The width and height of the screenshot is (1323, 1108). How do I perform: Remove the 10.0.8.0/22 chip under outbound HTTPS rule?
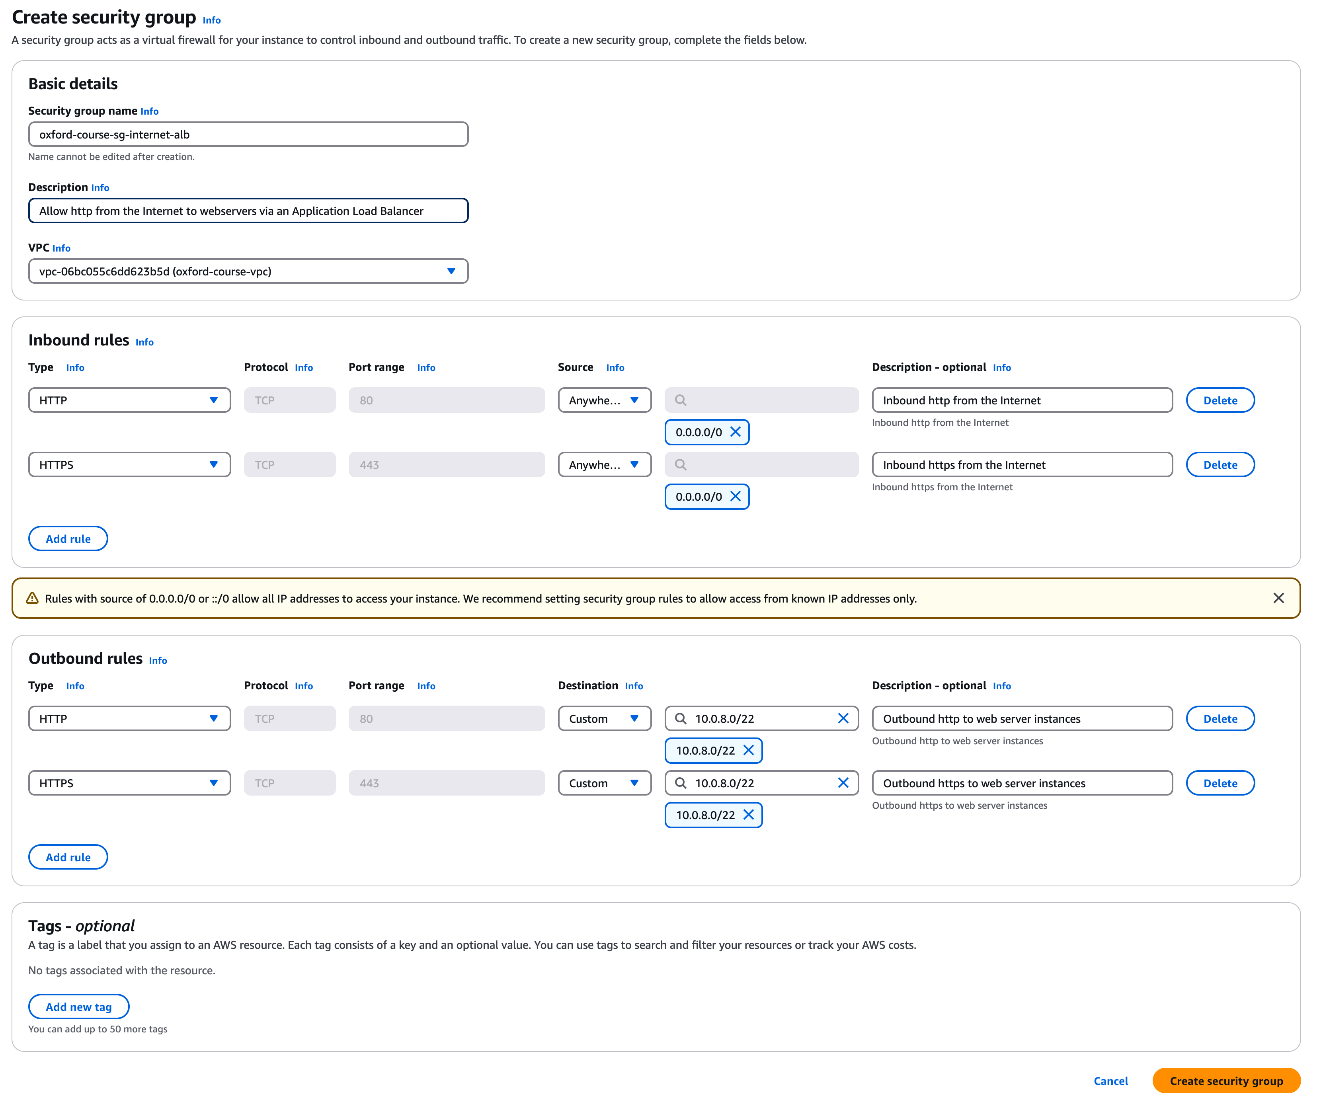click(748, 814)
